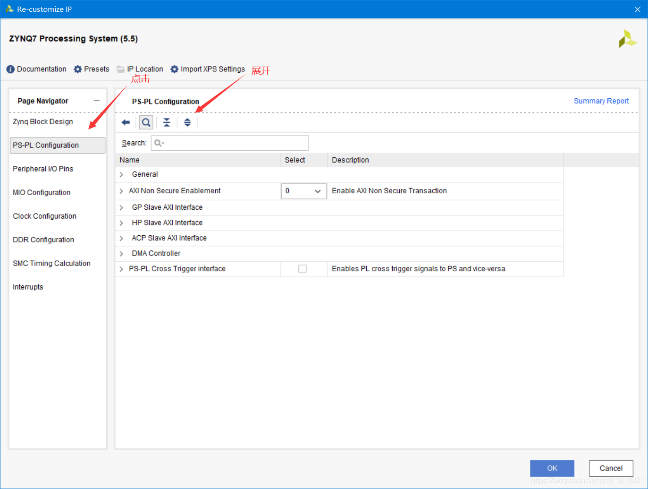Select the PS-PL Configuration page
Screen dimensions: 648x489
(58, 145)
